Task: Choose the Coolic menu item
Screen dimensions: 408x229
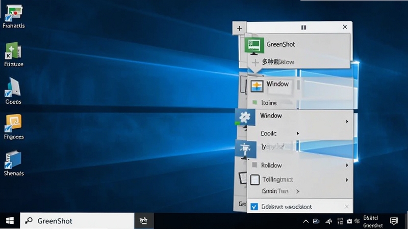Action: pos(269,133)
